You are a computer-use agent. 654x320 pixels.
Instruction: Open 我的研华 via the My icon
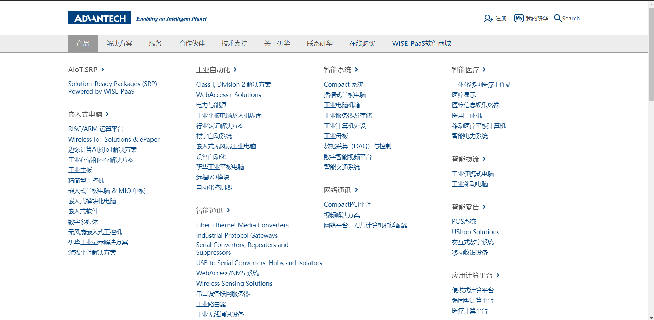tap(519, 18)
